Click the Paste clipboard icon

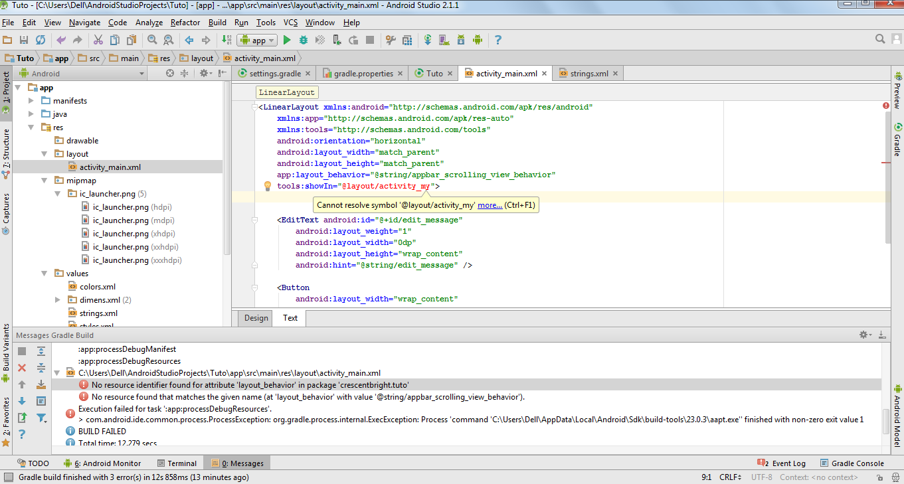(132, 40)
